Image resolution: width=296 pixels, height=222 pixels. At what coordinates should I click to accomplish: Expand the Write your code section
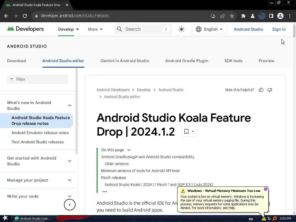click(x=70, y=196)
